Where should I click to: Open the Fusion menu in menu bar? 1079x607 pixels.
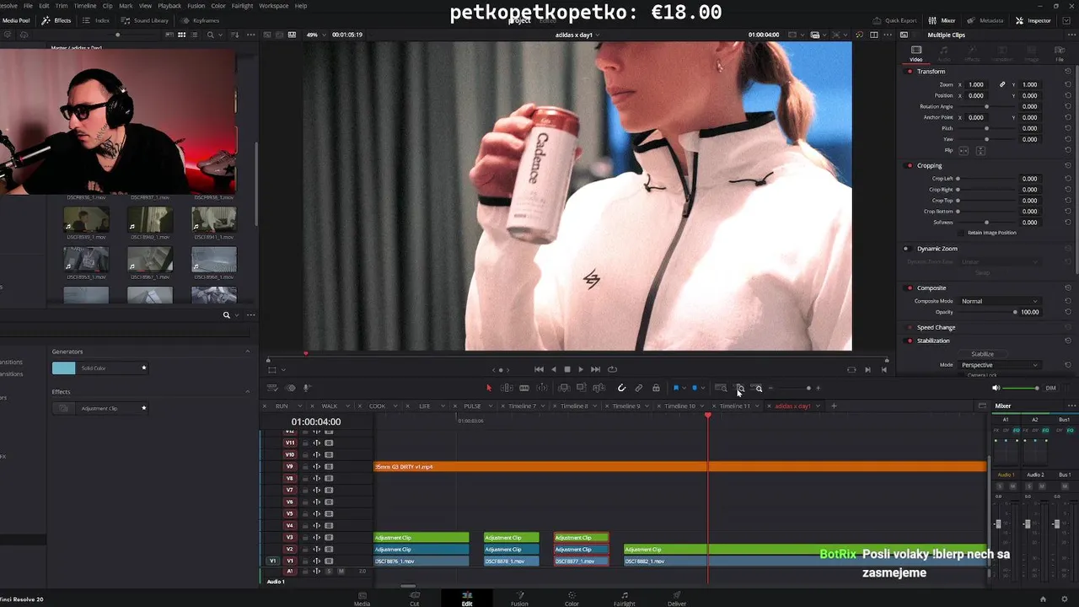196,6
